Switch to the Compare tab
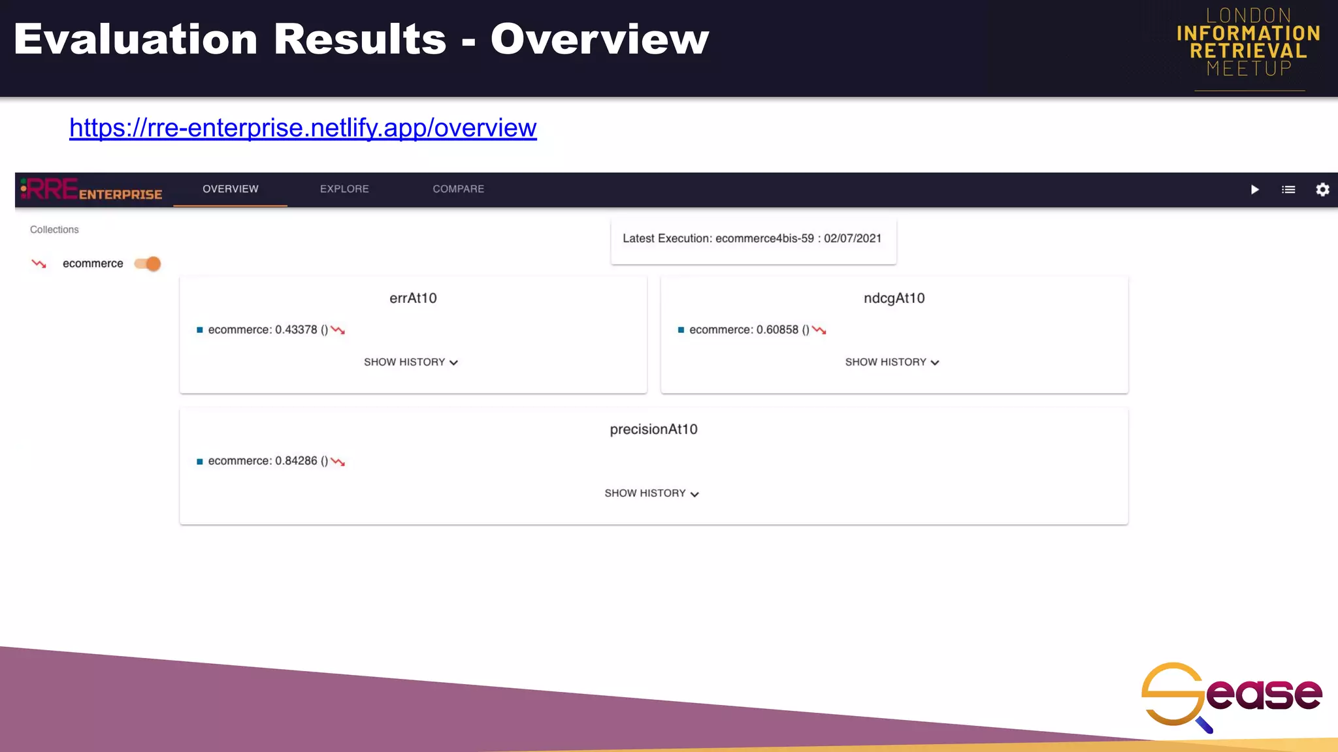 click(x=459, y=189)
